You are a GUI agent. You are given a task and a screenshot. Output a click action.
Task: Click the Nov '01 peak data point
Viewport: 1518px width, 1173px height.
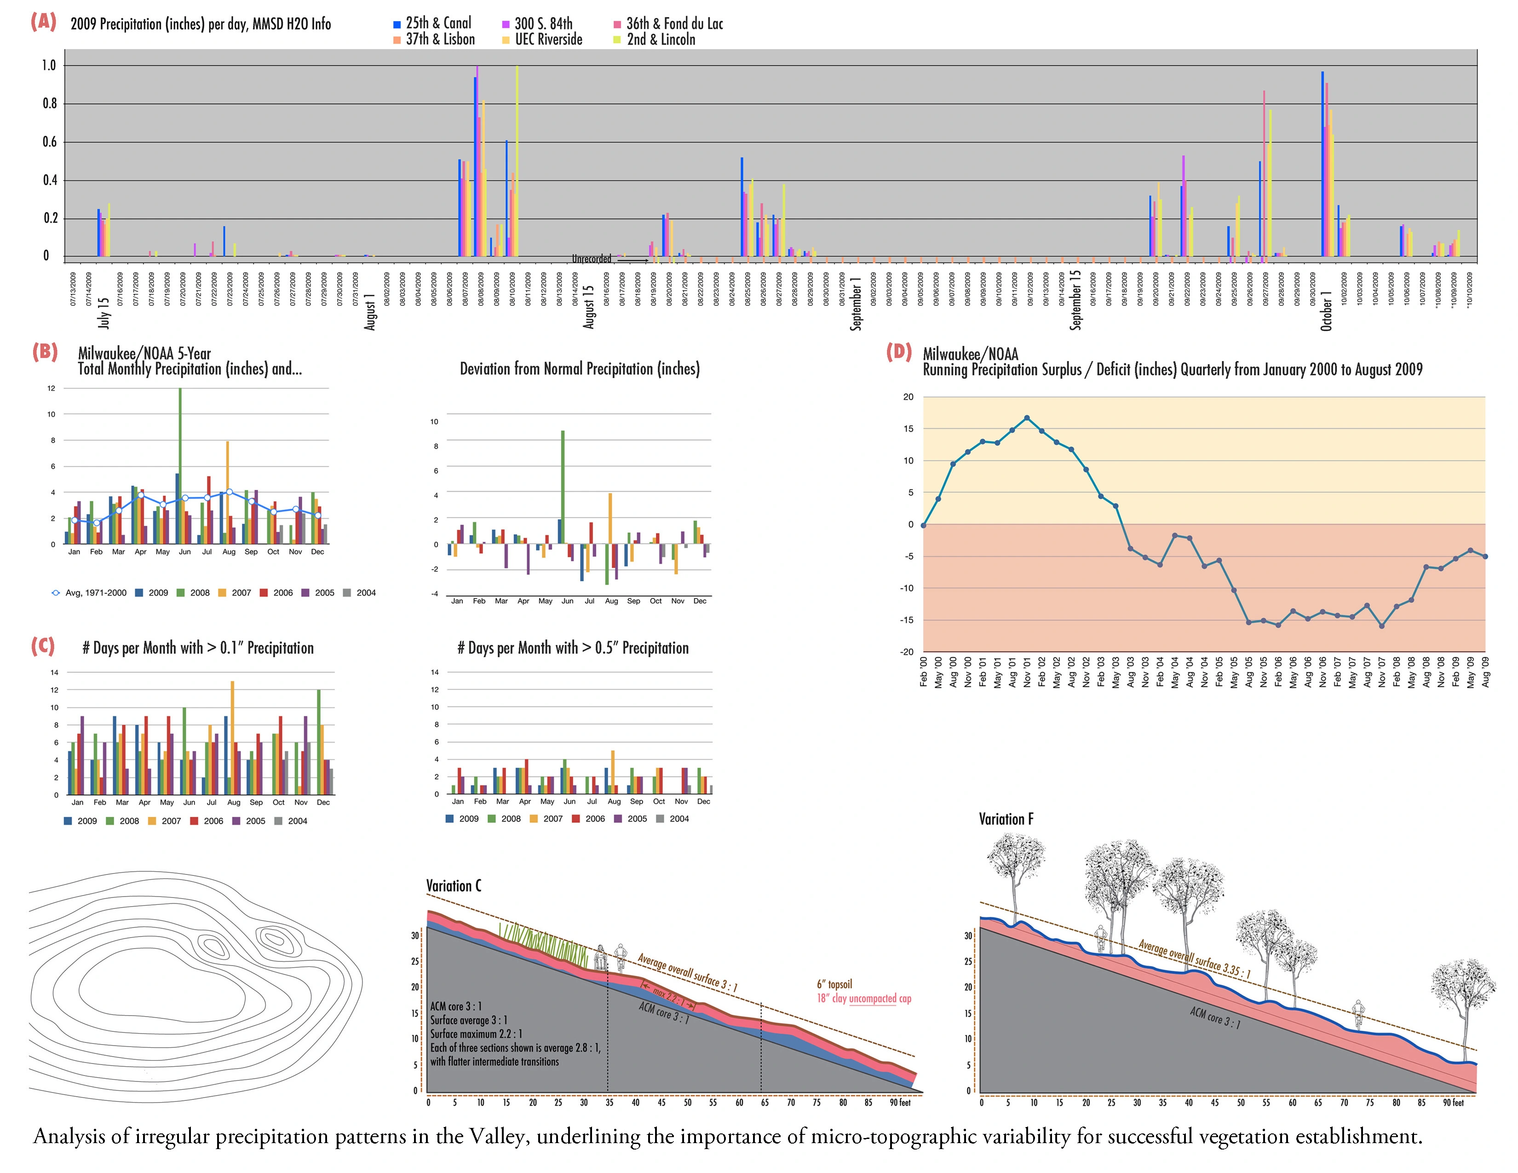(x=1027, y=418)
